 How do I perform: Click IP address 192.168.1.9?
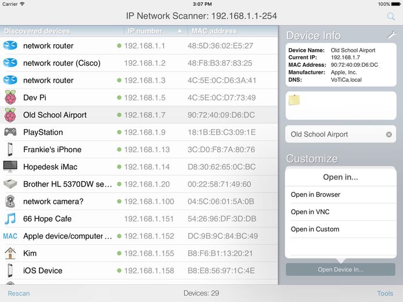tap(145, 132)
